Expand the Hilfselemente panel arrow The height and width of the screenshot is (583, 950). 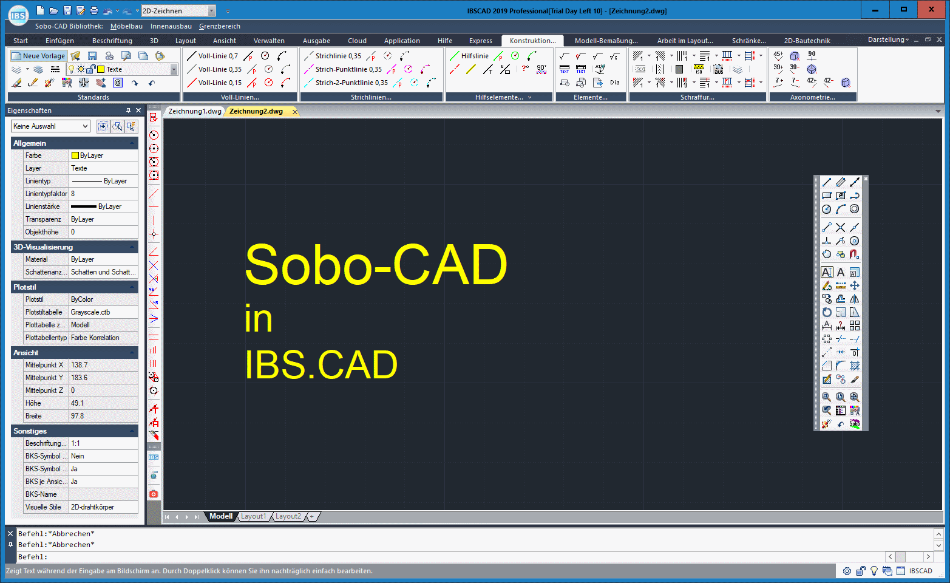[529, 97]
